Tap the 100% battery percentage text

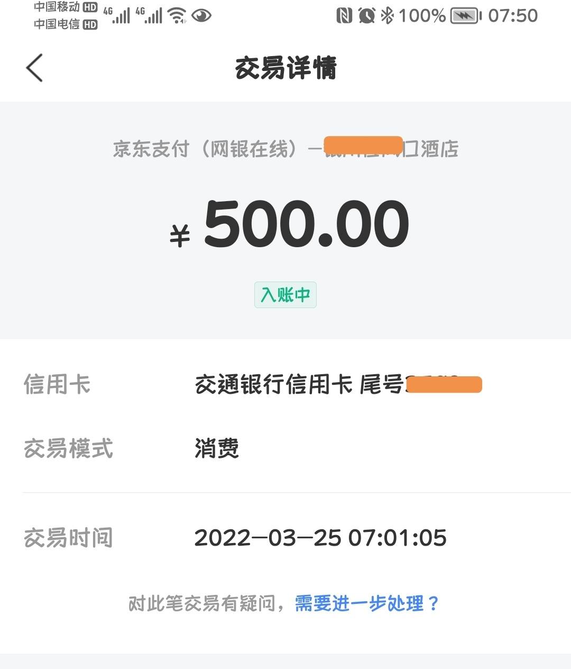[422, 15]
